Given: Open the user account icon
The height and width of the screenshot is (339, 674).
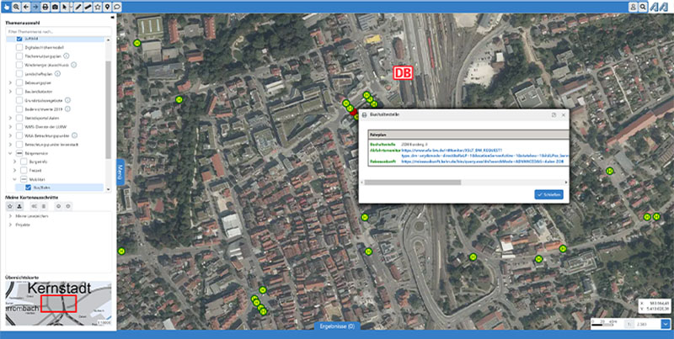Looking at the screenshot, I should (633, 7).
